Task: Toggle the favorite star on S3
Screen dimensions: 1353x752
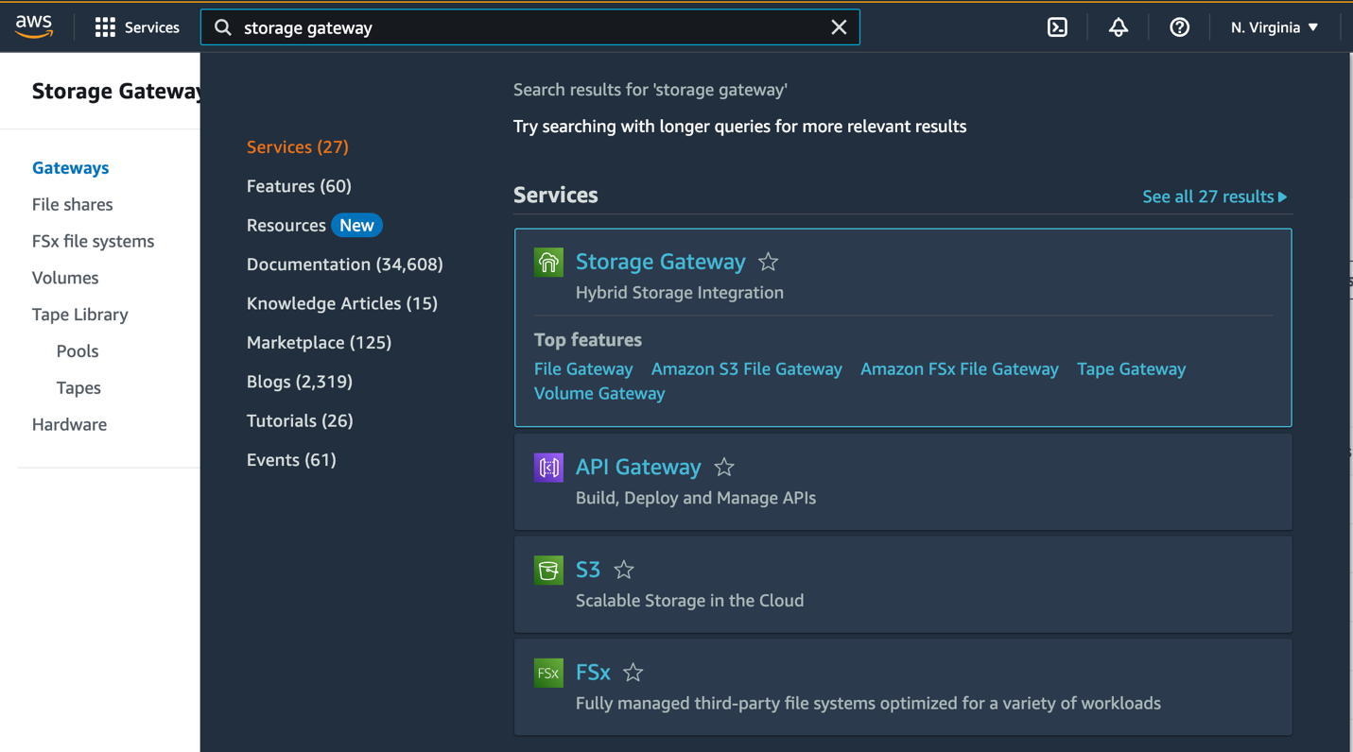Action: 623,570
